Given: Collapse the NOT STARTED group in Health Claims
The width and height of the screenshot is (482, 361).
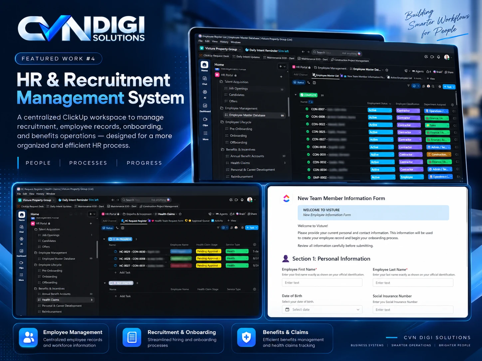Looking at the screenshot, I should (105, 283).
